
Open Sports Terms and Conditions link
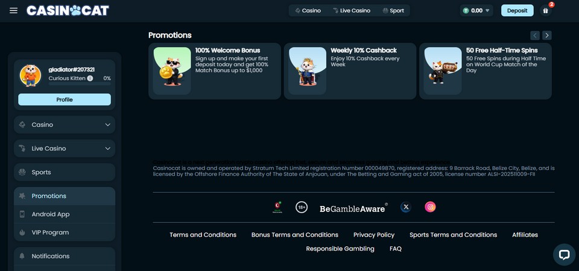[x=453, y=235]
